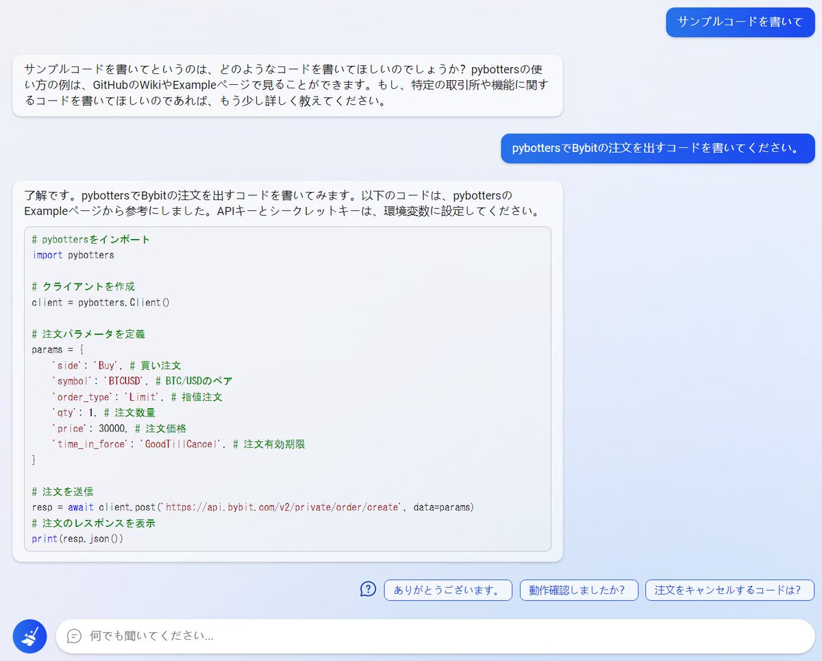Click the 'price': 30000 parameter line

pyautogui.click(x=119, y=428)
